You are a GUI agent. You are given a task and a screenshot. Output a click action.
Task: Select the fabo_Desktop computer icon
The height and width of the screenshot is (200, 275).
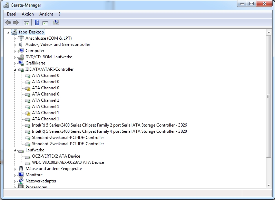tap(14, 32)
